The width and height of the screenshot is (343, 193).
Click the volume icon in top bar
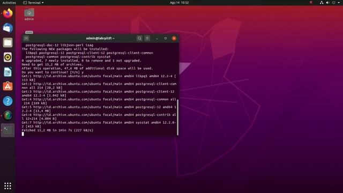point(327,3)
